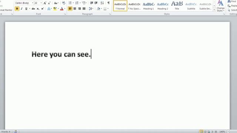Click the Numbering list icon

click(x=77, y=3)
